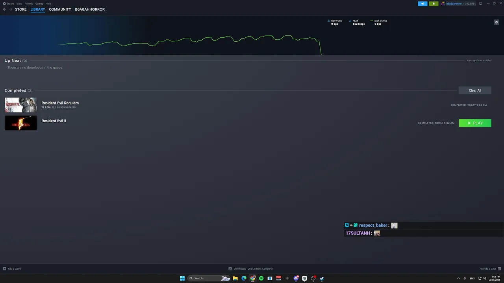
Task: Open the Friends menu
Action: [x=29, y=4]
